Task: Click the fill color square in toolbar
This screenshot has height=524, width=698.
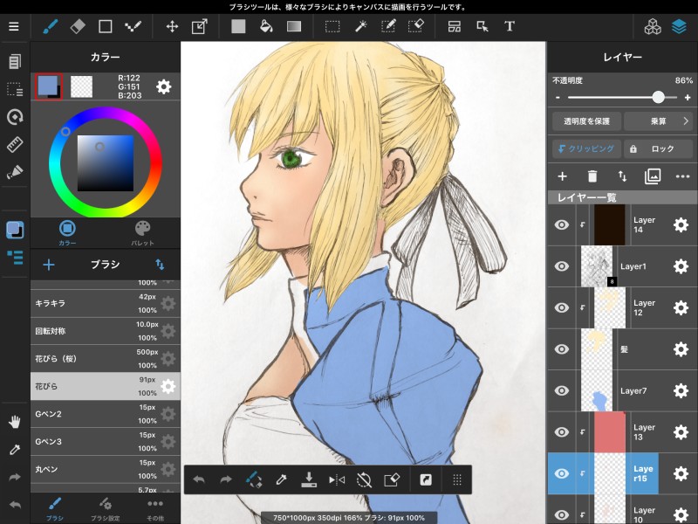Action: pyautogui.click(x=238, y=27)
